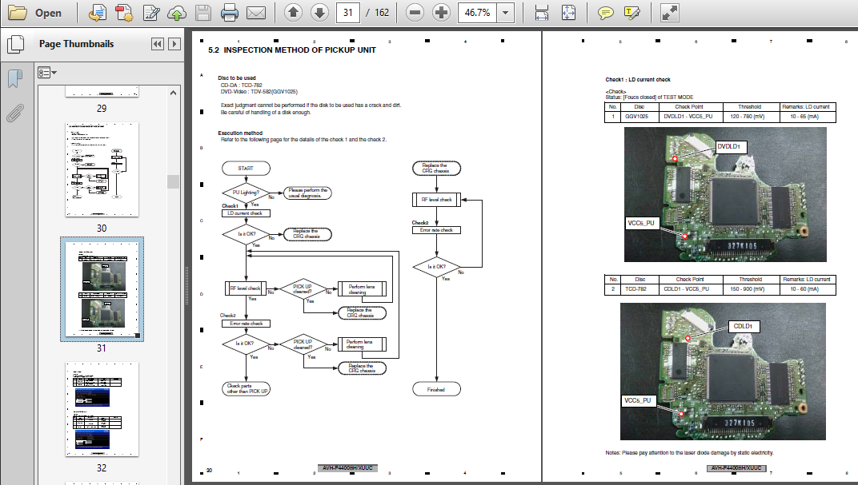Screen dimensions: 858x485
Task: Click the 'Finished' flowchart box
Action: coord(436,389)
